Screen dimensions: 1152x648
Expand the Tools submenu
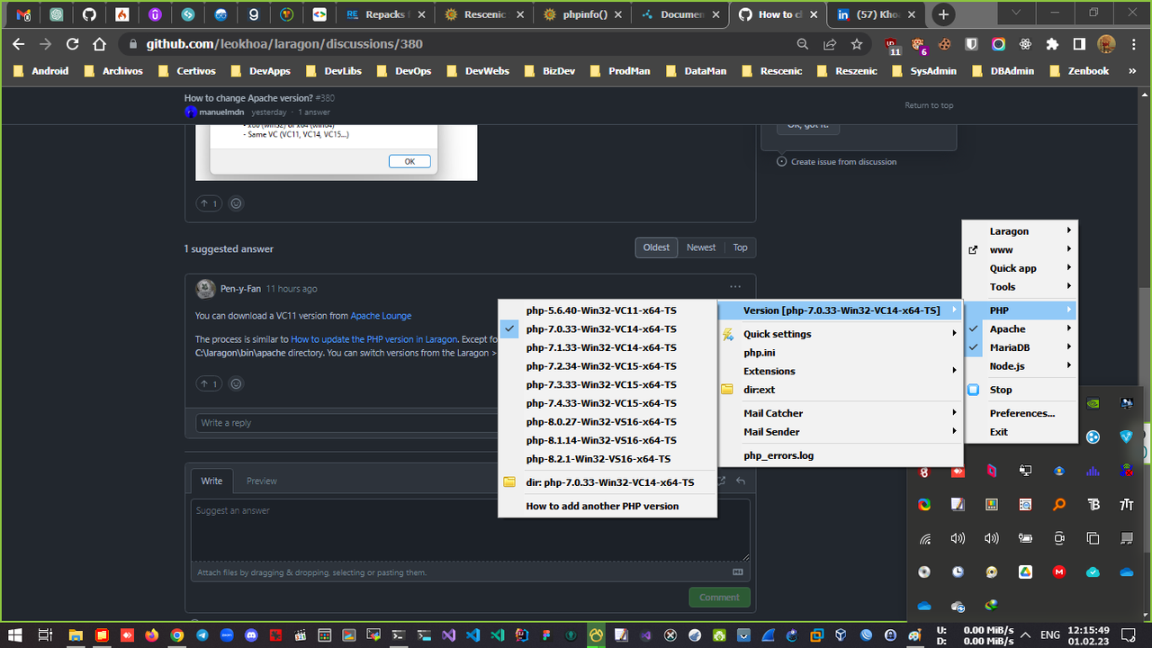click(1021, 287)
